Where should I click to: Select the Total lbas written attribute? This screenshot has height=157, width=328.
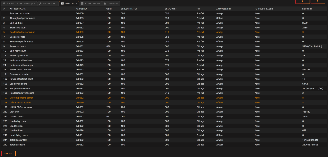pyautogui.click(x=19, y=140)
